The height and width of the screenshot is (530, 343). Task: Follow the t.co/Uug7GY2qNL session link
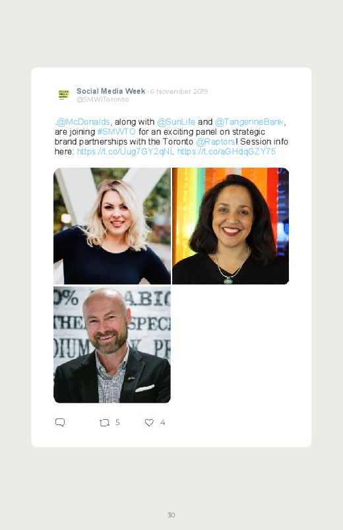[x=126, y=151]
